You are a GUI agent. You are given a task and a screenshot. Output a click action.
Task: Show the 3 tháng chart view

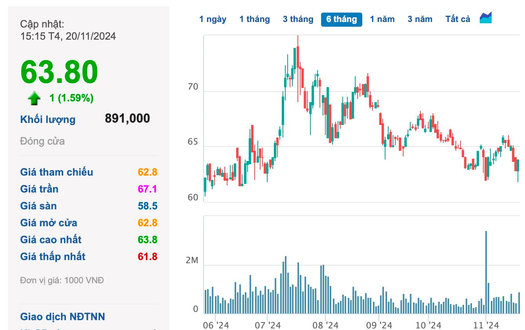pos(298,19)
